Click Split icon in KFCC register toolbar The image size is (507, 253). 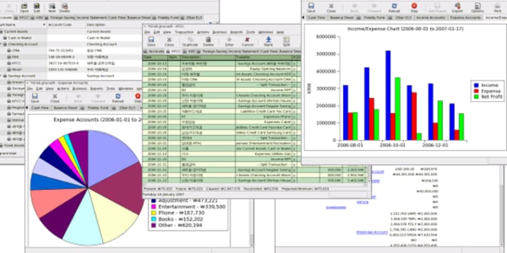pyautogui.click(x=286, y=41)
